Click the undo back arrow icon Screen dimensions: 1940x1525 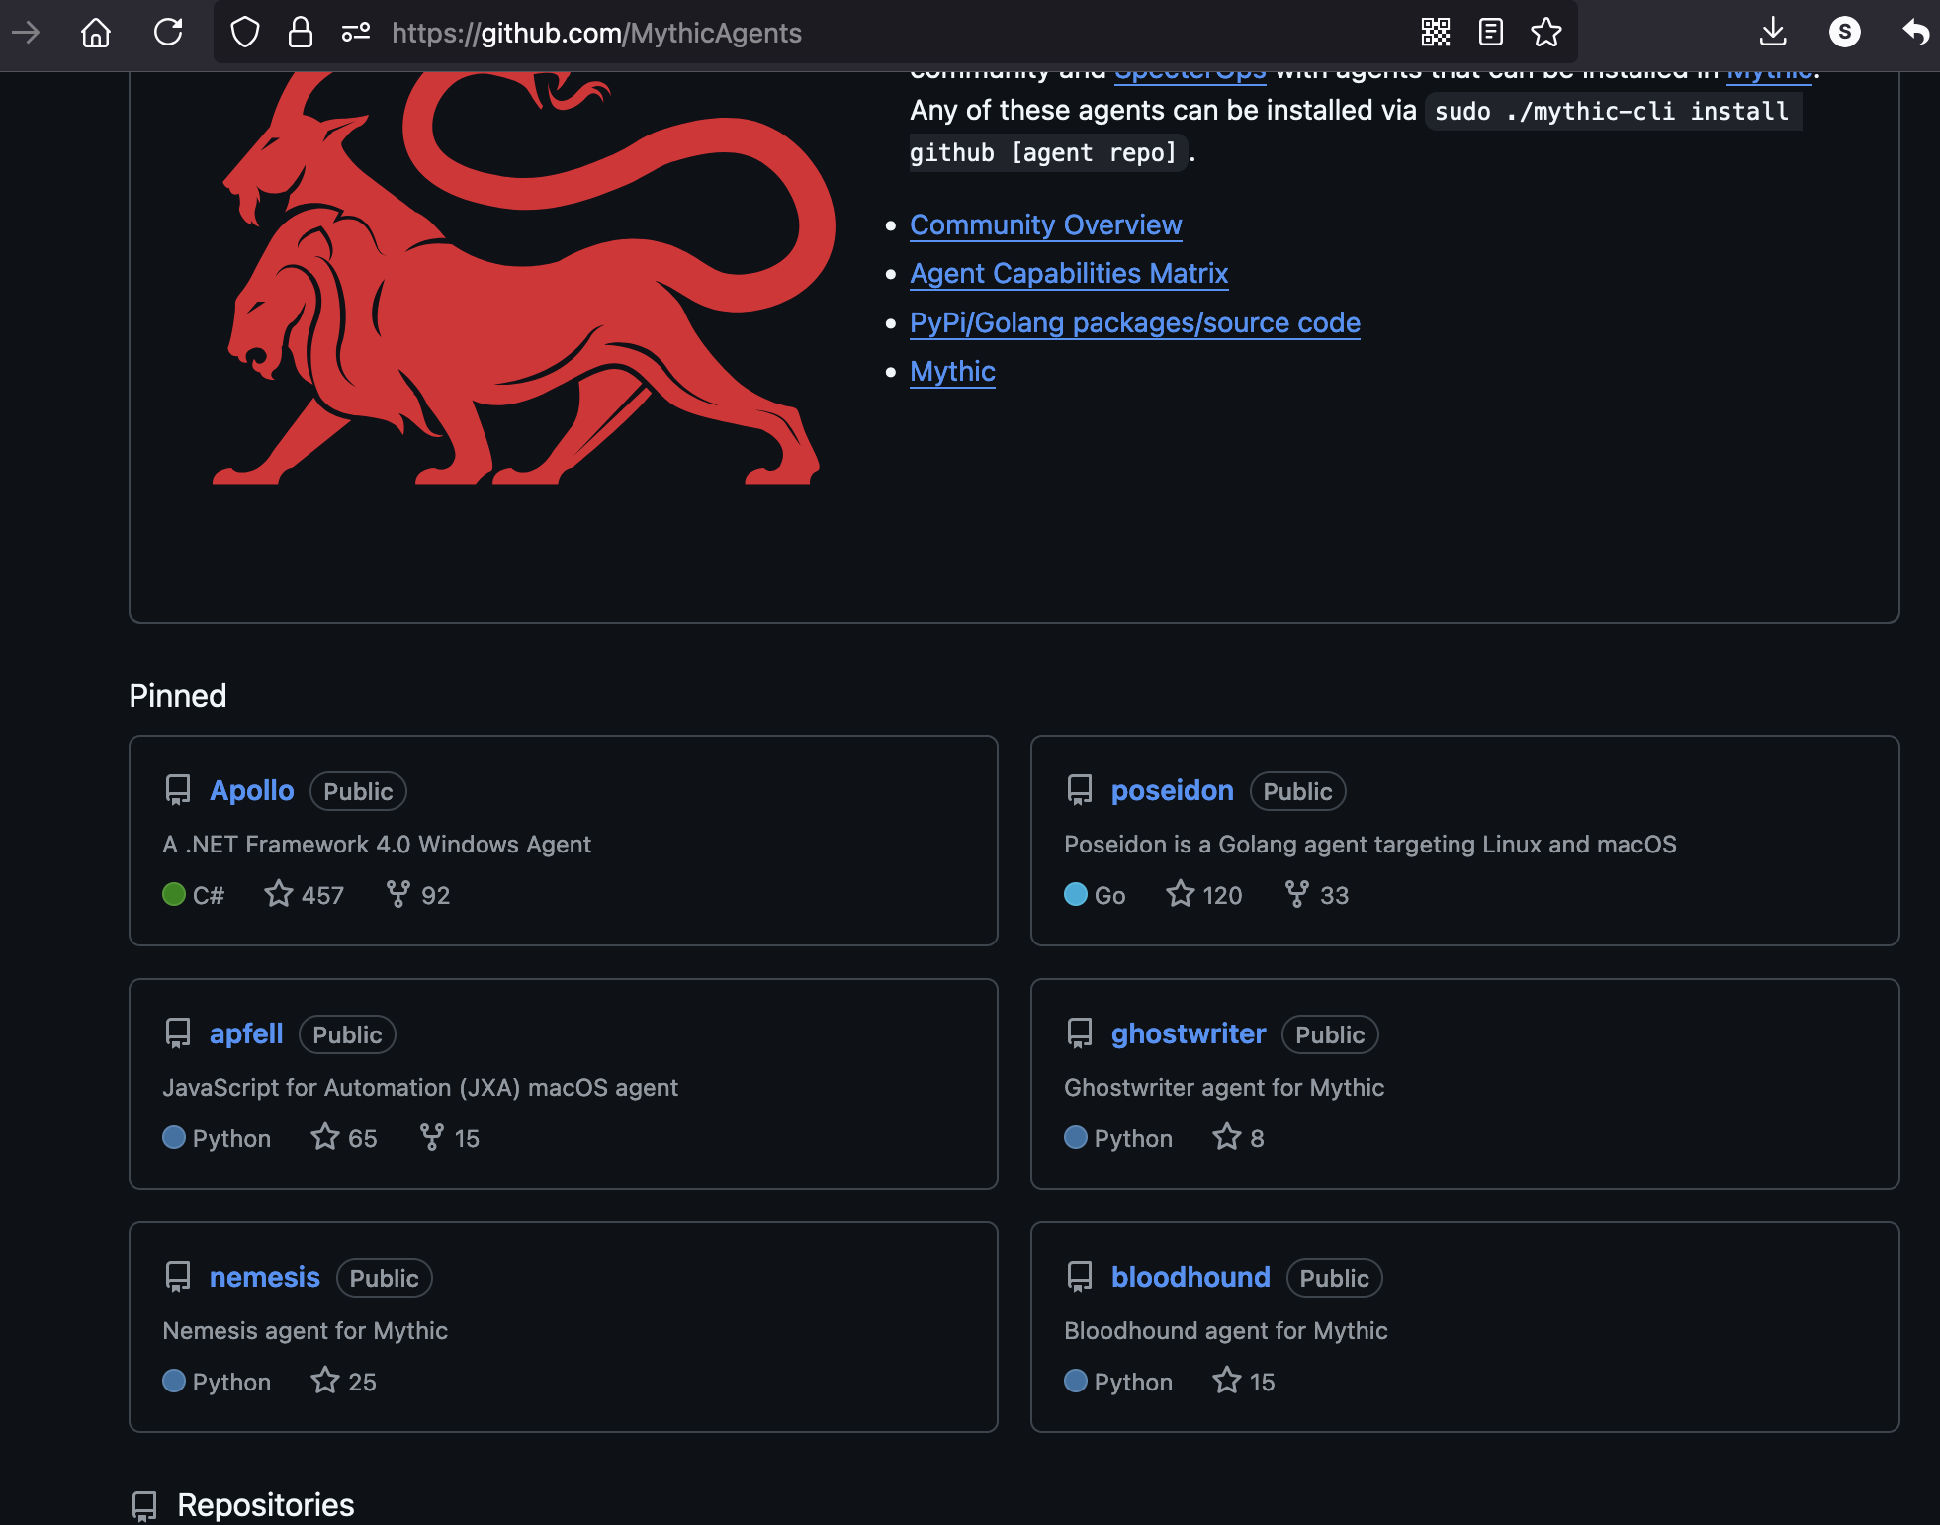[1915, 33]
